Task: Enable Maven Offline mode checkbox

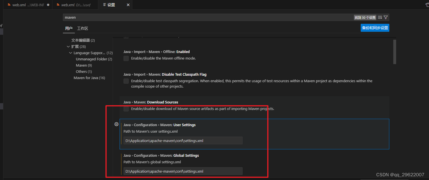Action: [126, 58]
